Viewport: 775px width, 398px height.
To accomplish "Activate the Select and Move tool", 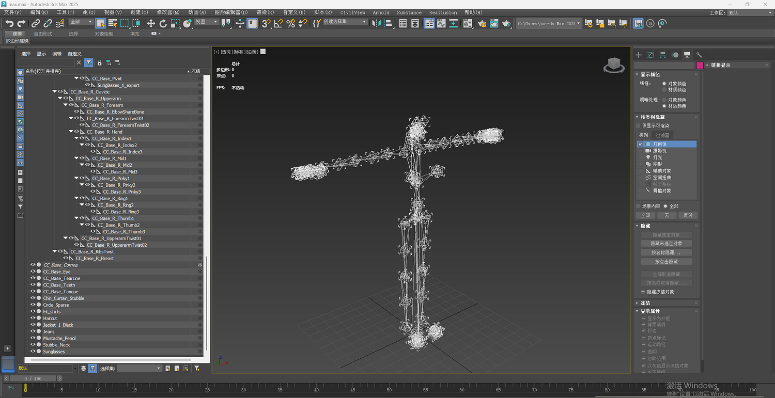I will coord(151,23).
